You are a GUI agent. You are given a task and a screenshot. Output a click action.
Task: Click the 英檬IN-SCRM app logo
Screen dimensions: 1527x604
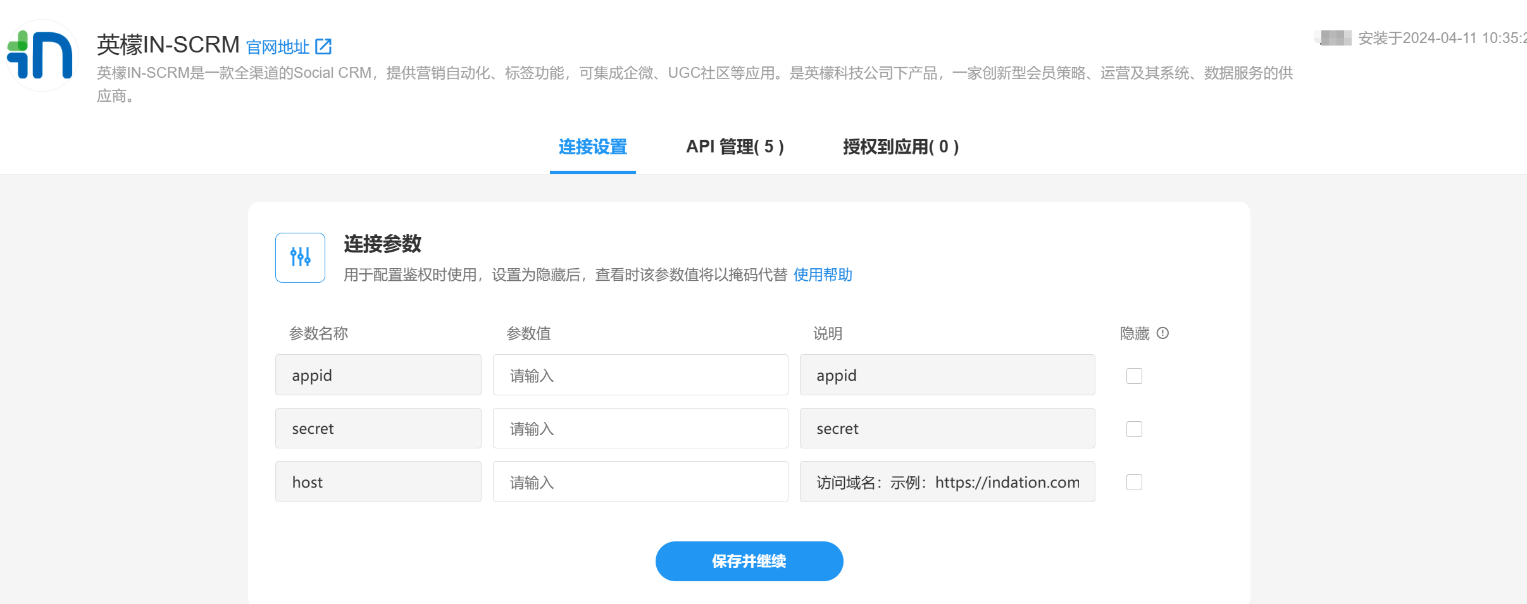(x=42, y=55)
